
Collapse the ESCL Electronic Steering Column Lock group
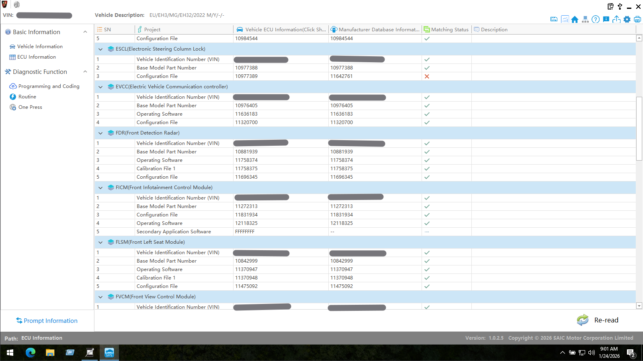click(x=100, y=49)
